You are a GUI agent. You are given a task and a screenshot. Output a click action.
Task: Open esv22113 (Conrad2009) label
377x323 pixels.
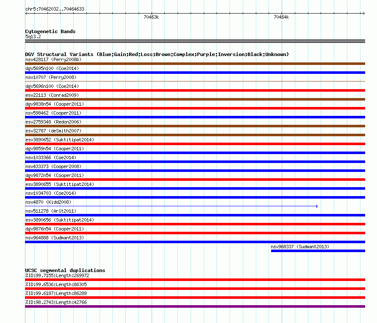coord(52,95)
